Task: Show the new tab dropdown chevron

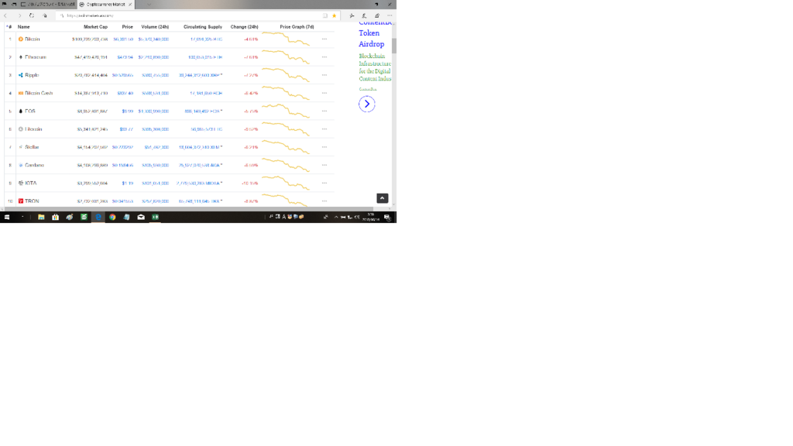Action: 149,5
